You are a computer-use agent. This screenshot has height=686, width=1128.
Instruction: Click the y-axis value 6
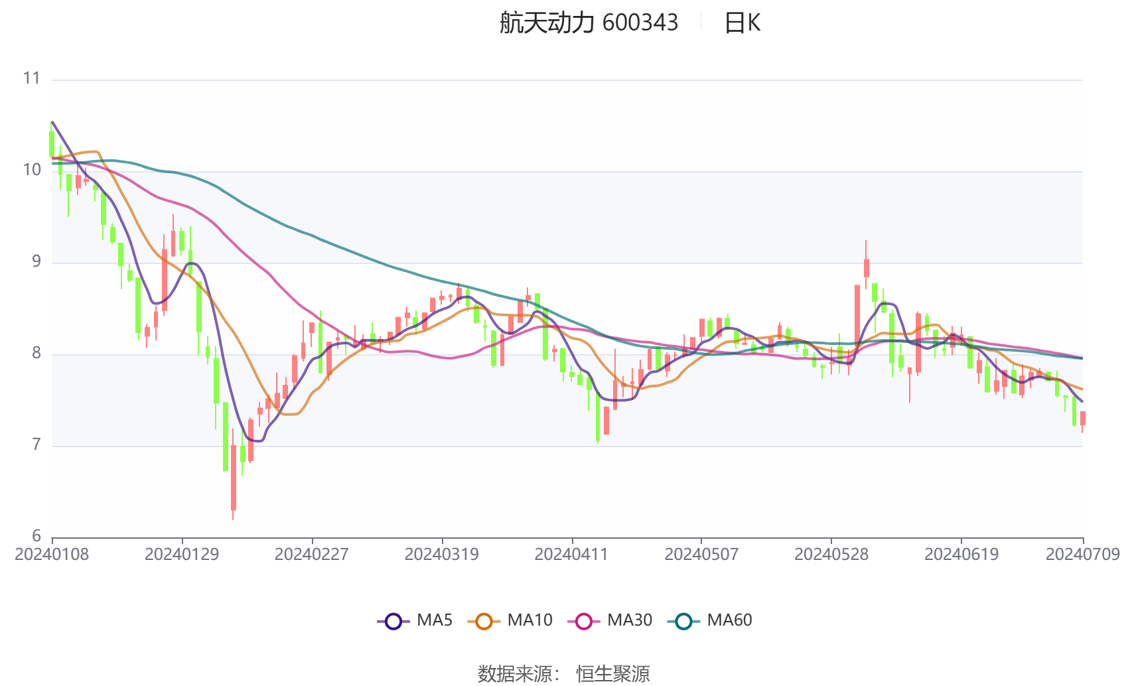(x=36, y=536)
